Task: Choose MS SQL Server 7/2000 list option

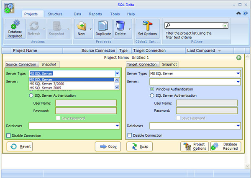Action: coord(72,84)
